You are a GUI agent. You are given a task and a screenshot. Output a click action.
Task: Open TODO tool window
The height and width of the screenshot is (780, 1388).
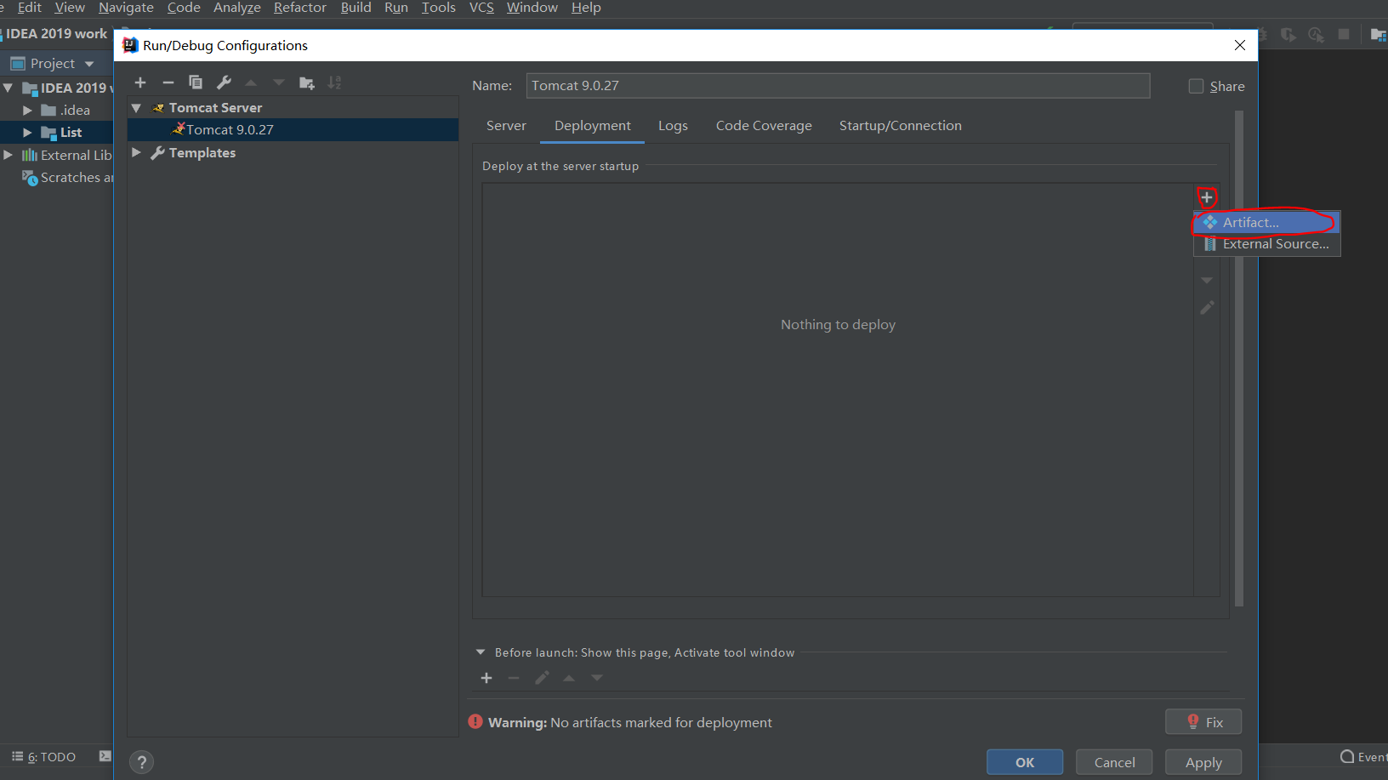point(43,757)
